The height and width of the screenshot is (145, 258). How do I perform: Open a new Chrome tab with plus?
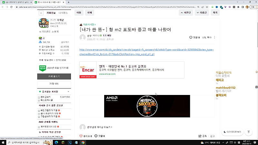68,2
